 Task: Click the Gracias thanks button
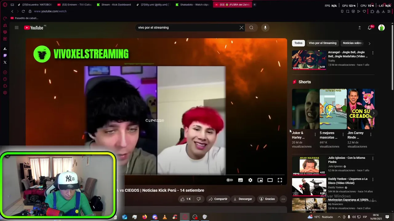tap(267, 199)
